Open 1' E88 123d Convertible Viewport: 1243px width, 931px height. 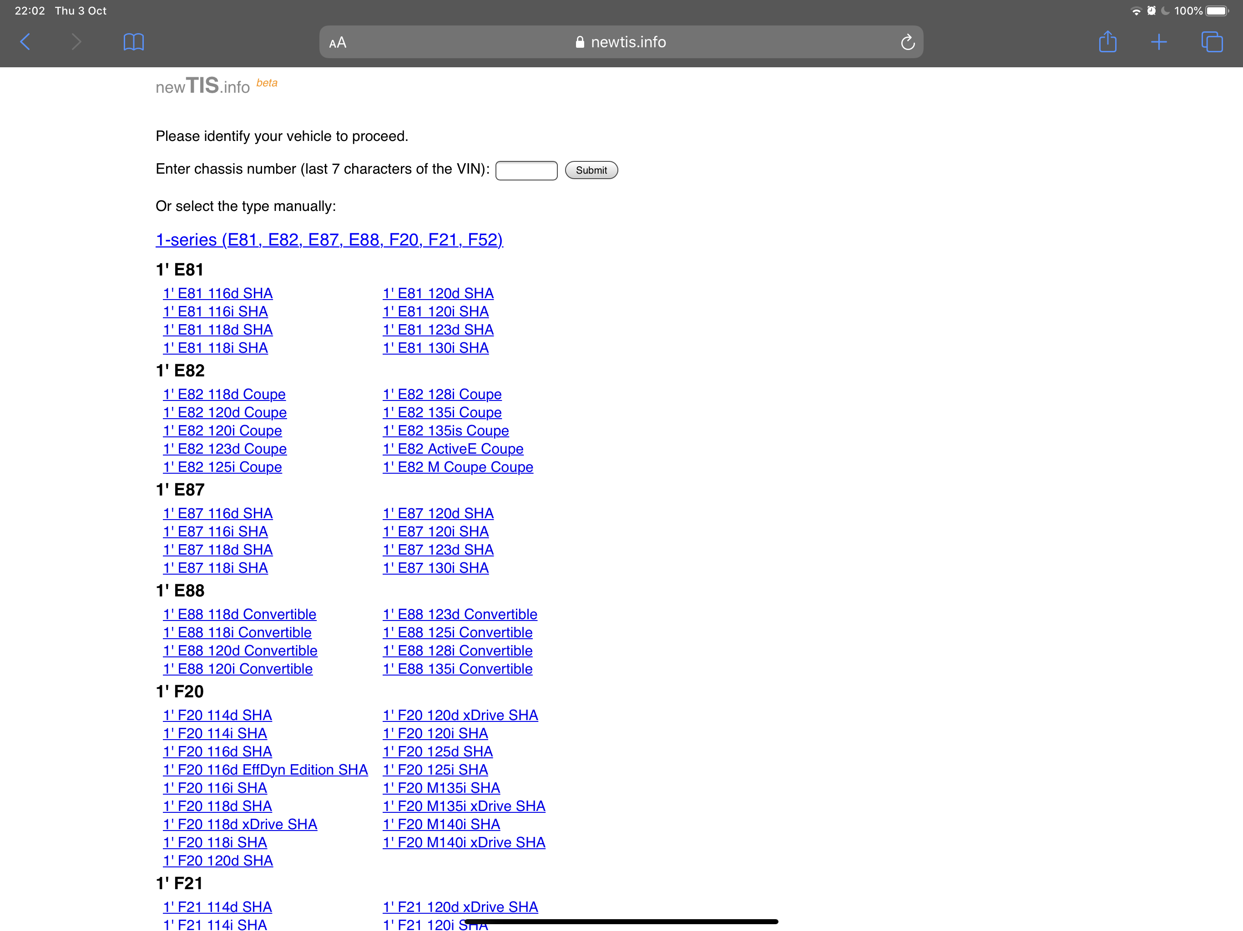[460, 614]
